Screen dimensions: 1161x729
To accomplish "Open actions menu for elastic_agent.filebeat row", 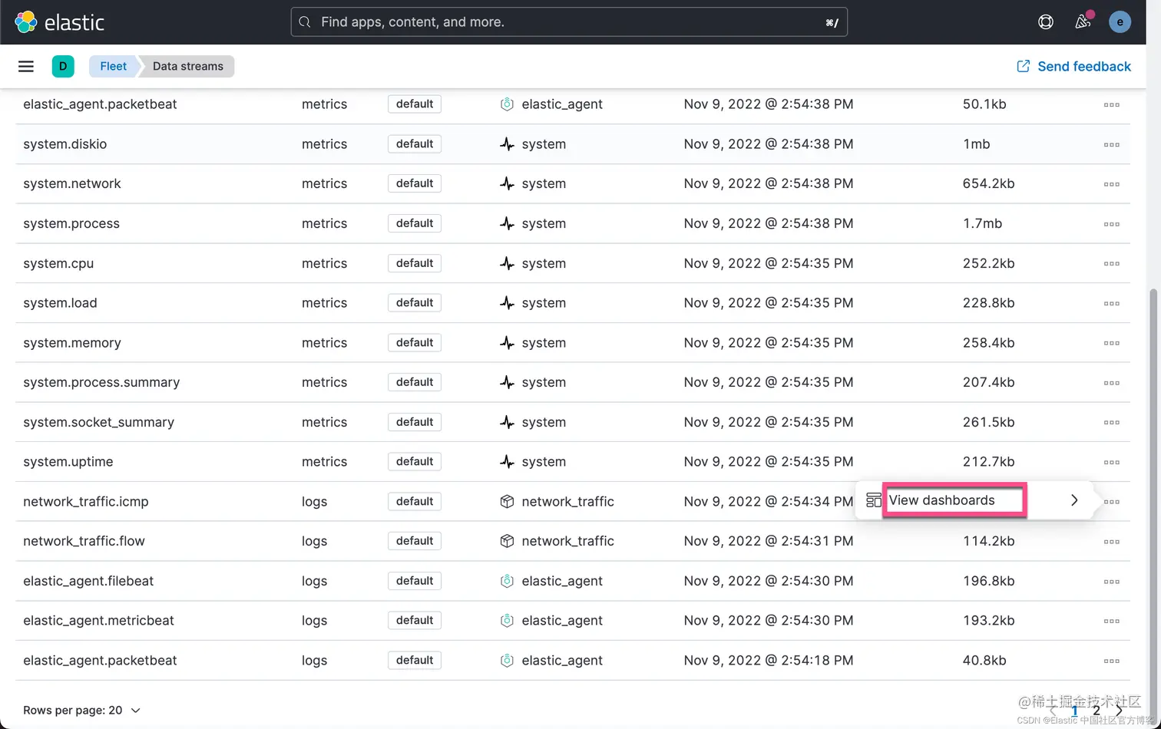I will [x=1111, y=582].
